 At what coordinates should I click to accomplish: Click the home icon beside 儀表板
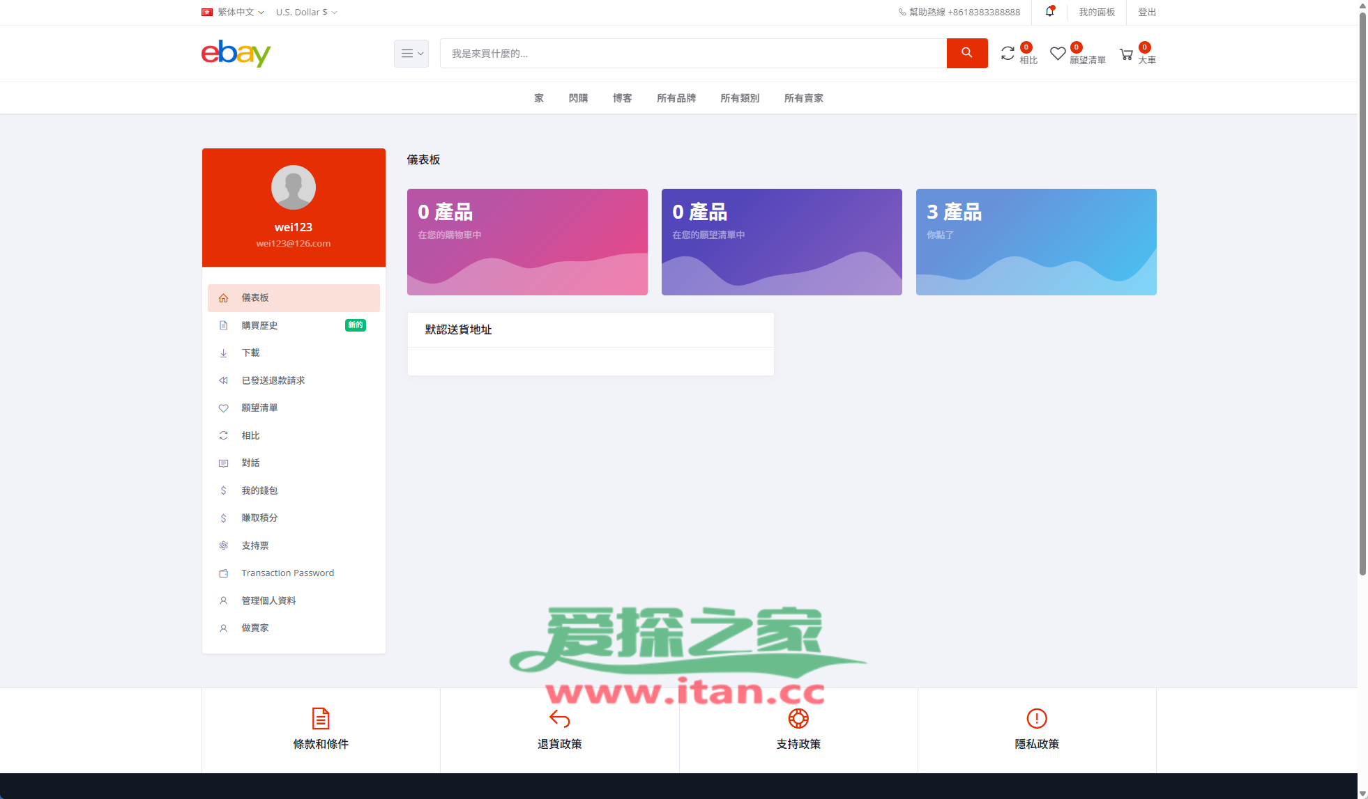[223, 298]
